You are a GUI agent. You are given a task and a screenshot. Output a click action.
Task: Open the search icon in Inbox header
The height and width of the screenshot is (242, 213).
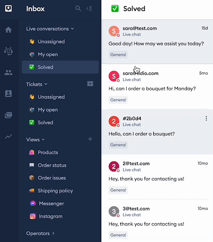click(78, 9)
